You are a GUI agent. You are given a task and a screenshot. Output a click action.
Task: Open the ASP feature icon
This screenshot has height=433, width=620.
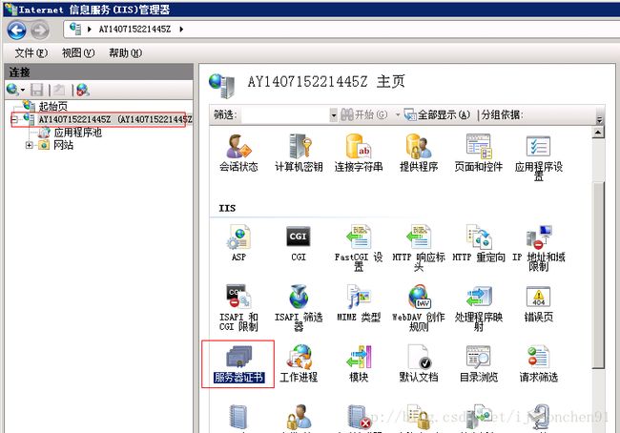point(238,243)
